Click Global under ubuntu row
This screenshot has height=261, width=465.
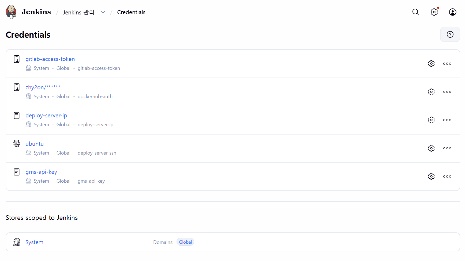[x=63, y=153]
